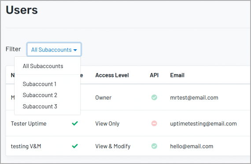Select All Subaccounts from the dropdown list
This screenshot has width=251, height=164.
point(43,66)
